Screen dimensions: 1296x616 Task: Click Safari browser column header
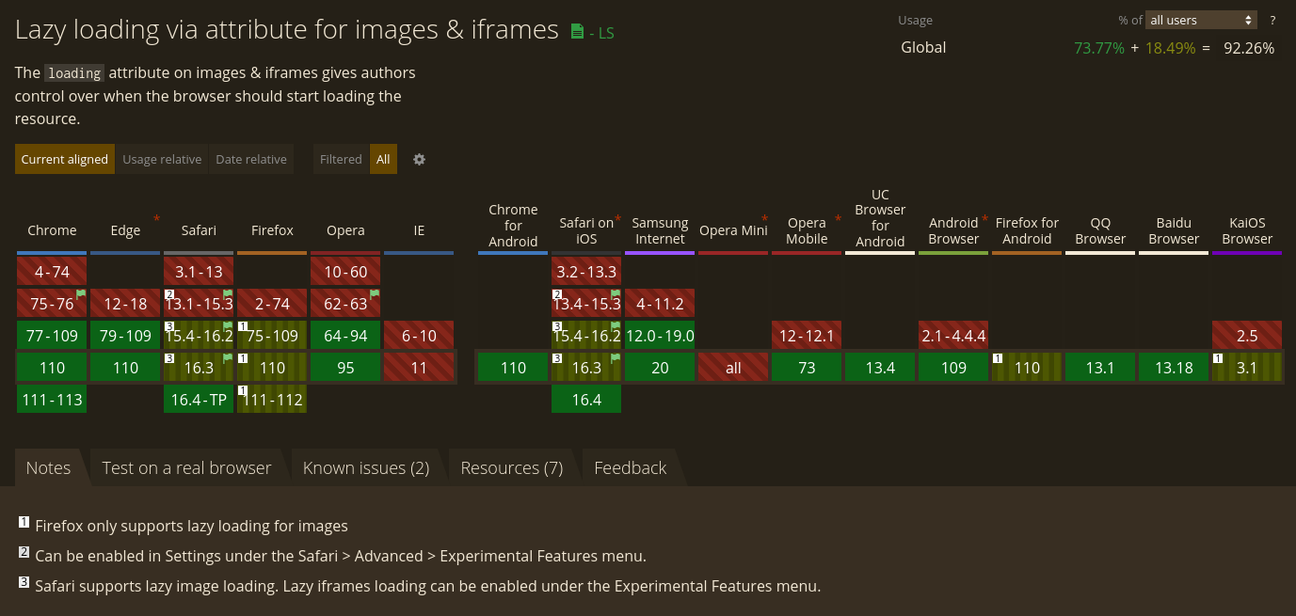tap(199, 230)
